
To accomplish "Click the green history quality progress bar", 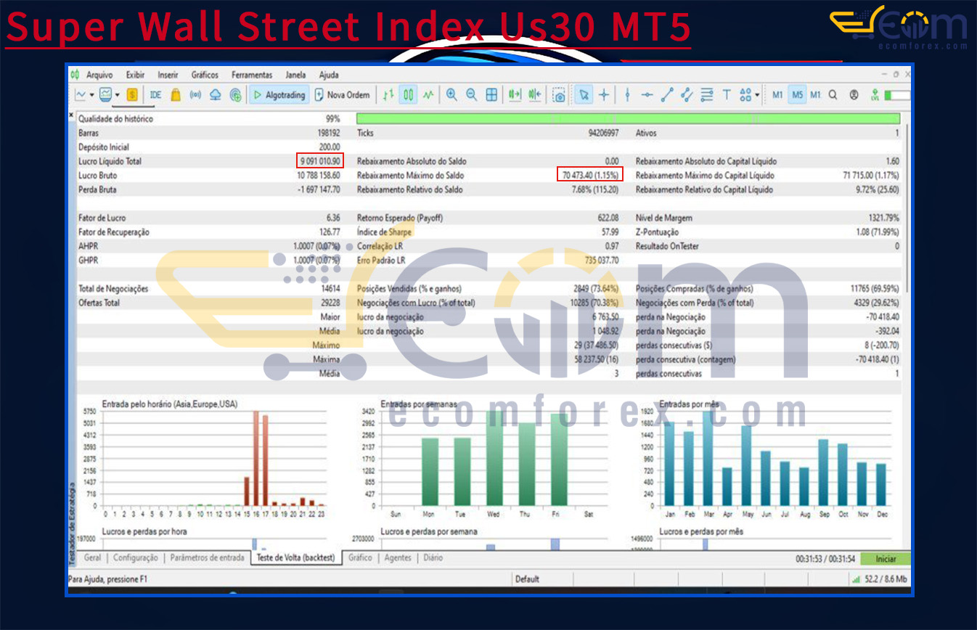I will click(628, 118).
